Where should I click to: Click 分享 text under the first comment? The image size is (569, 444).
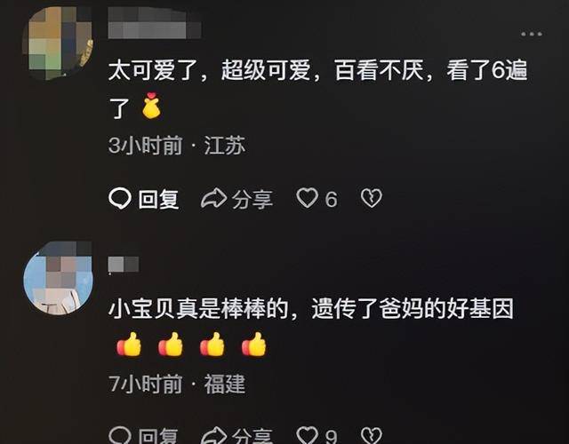[x=252, y=199]
